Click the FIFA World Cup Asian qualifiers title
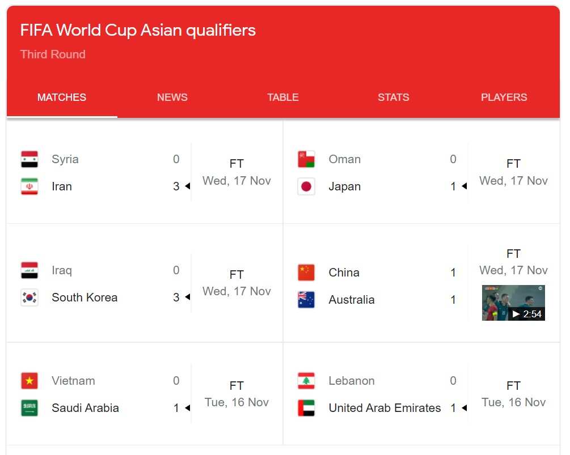 click(137, 30)
